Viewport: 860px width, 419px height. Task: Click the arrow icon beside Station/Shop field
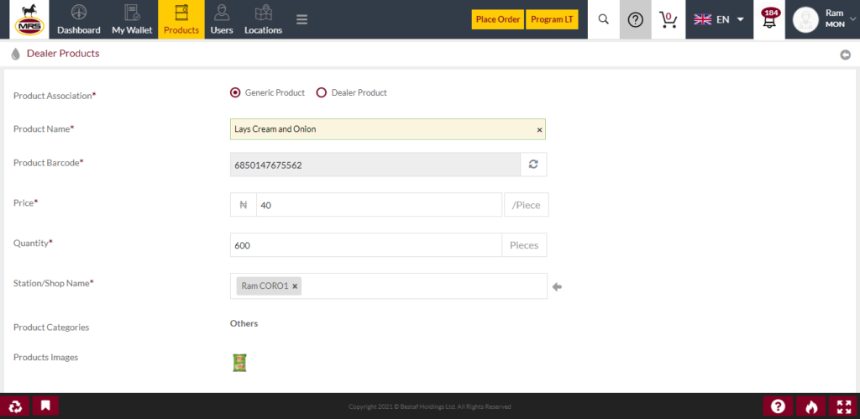coord(558,286)
